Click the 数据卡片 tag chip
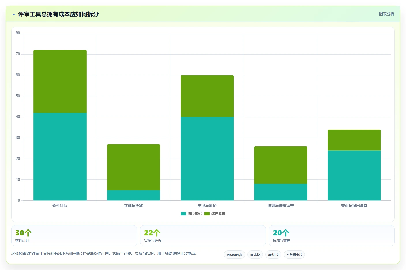Viewport: 406px width, 270px height. (x=294, y=255)
